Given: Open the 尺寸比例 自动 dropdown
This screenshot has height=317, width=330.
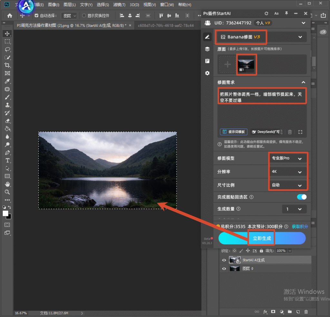Looking at the screenshot, I should 287,185.
